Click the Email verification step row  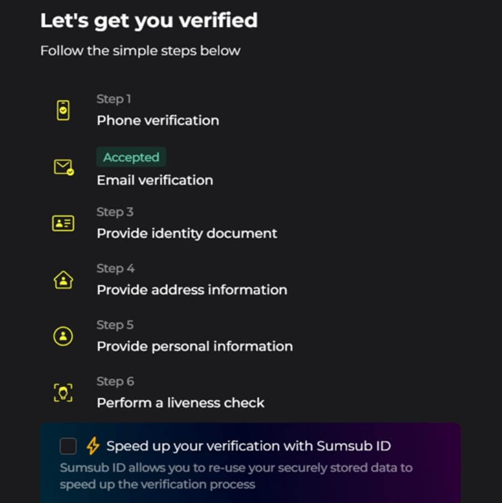pyautogui.click(x=155, y=180)
